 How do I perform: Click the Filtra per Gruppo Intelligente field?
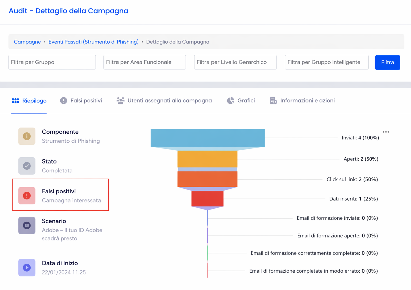[x=327, y=62]
